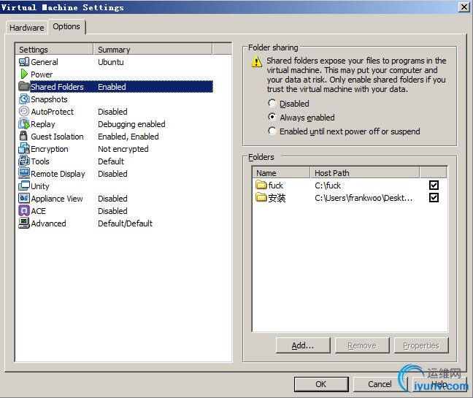Viewport: 473px width, 398px height.
Task: Uncheck the fuck shared folder checkbox
Action: (x=434, y=185)
